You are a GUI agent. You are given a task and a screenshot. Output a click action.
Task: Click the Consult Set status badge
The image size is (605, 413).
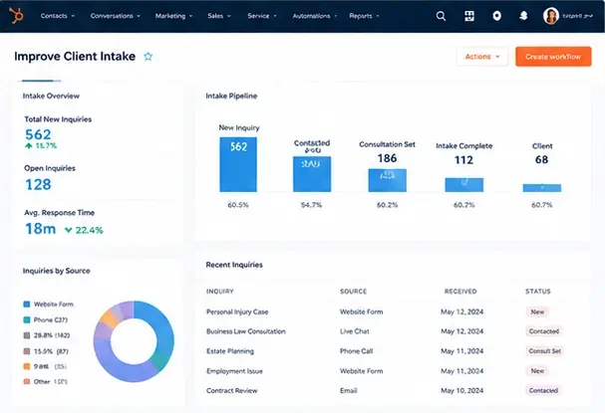pos(544,351)
